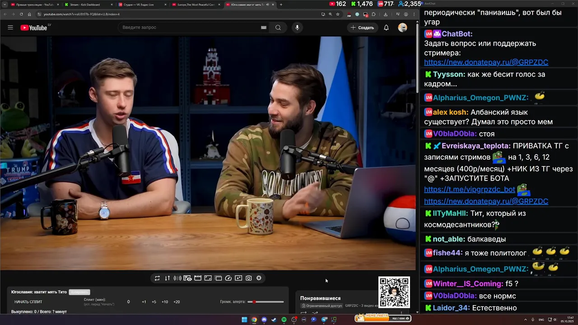Show hidden tray icons chevron
Image resolution: width=578 pixels, height=325 pixels.
[x=526, y=320]
